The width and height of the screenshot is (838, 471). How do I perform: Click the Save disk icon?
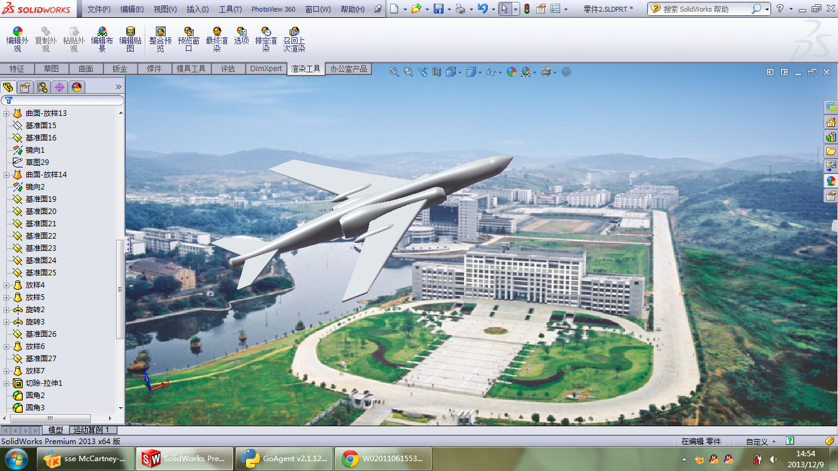439,9
